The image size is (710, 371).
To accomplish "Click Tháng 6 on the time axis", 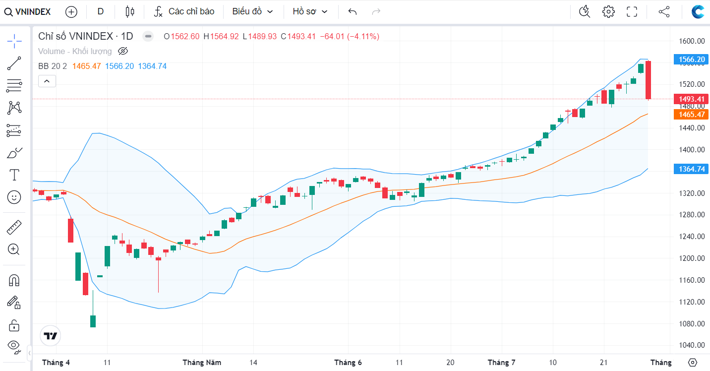I will [348, 363].
